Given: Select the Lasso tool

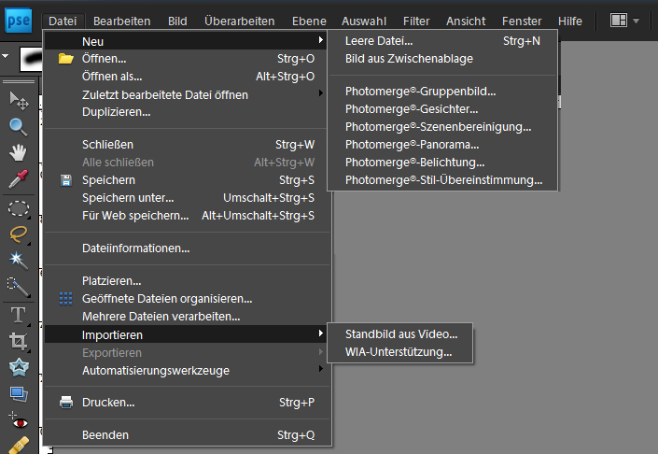Looking at the screenshot, I should point(19,234).
